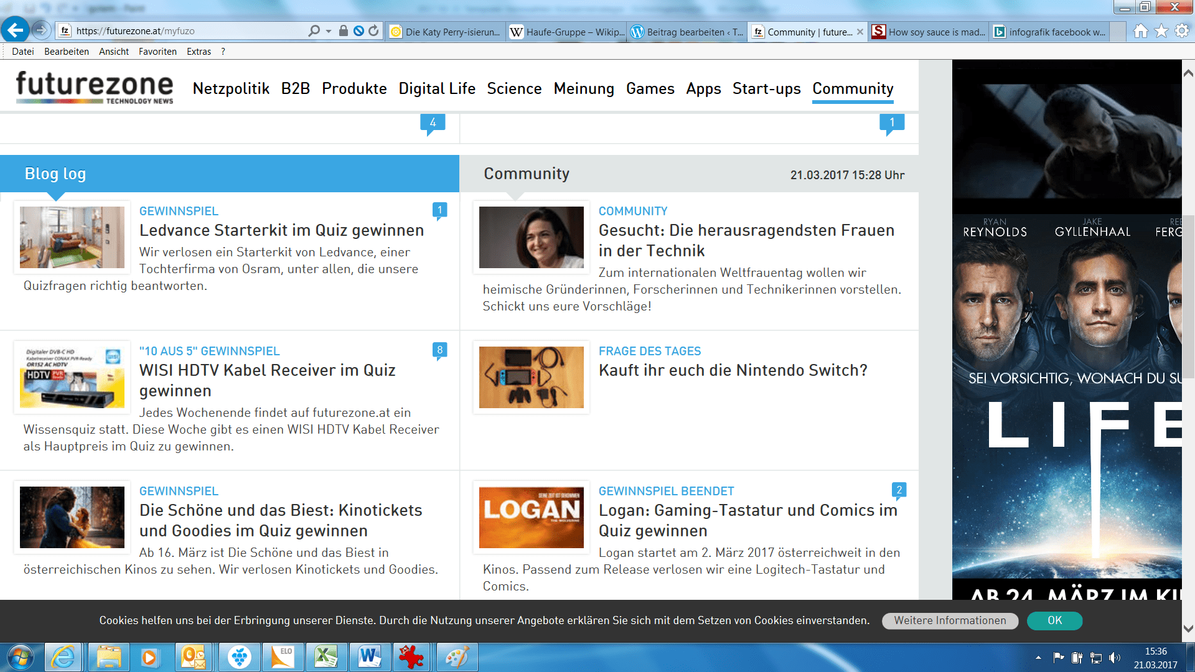This screenshot has height=672, width=1195.
Task: Click the page scrollbar down arrow
Action: tap(1188, 628)
